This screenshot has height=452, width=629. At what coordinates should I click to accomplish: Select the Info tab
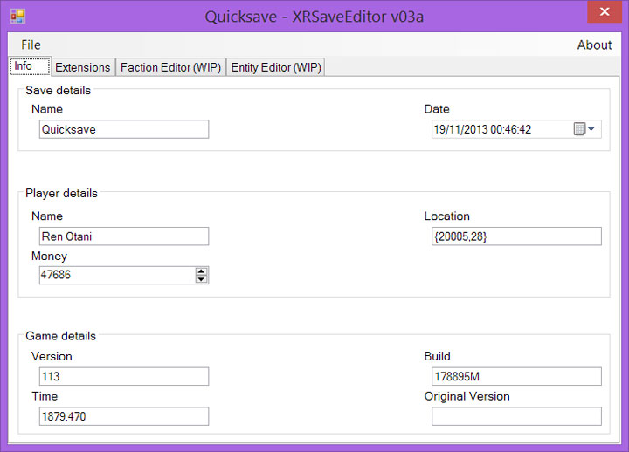[24, 66]
